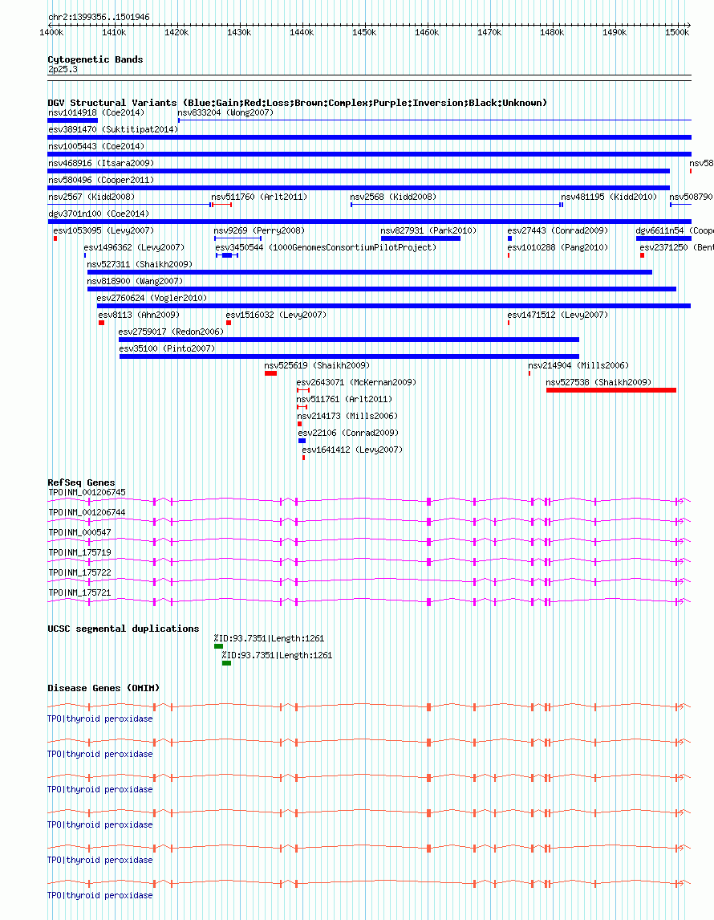Select the nsv833204 (Wong2007) variant label
This screenshot has height=920, width=714.
point(225,112)
